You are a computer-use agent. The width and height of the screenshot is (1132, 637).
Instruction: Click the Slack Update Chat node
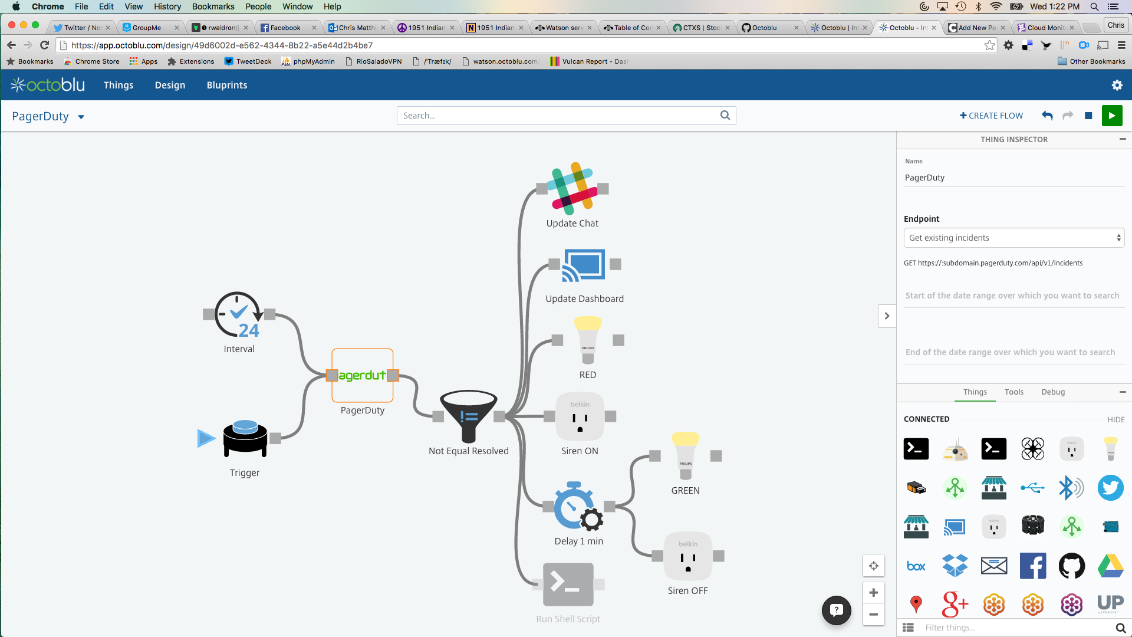tap(572, 189)
